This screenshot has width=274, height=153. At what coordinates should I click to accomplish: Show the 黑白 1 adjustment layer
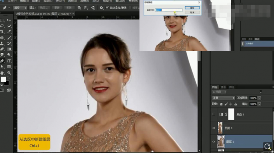pyautogui.click(x=213, y=114)
